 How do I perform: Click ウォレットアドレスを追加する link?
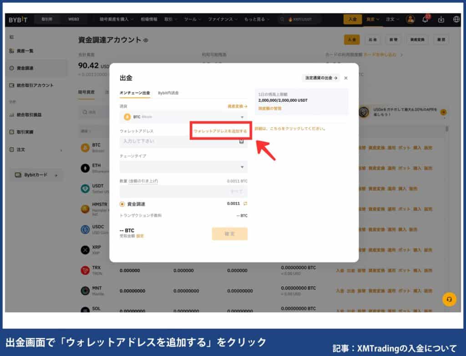[x=220, y=131]
